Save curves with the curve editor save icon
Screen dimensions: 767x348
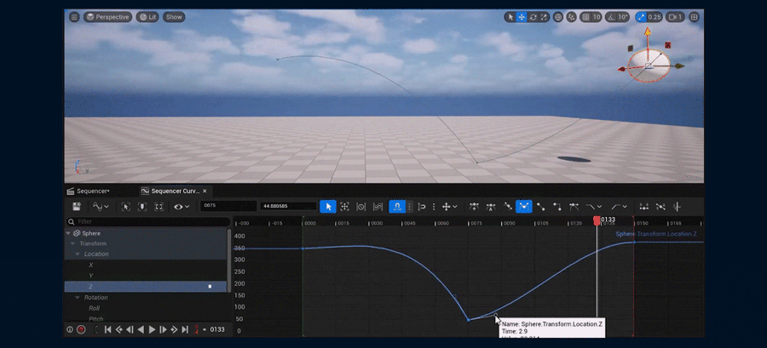77,207
